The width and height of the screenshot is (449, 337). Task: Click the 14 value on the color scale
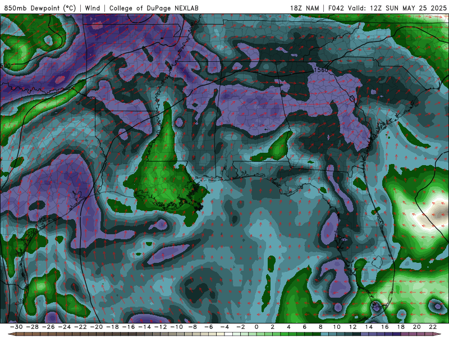(x=369, y=327)
